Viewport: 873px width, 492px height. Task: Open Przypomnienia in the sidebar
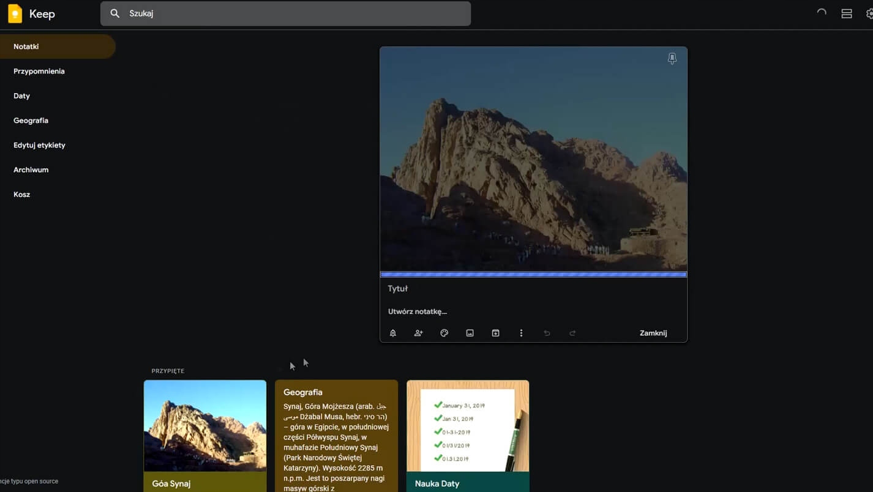[39, 71]
